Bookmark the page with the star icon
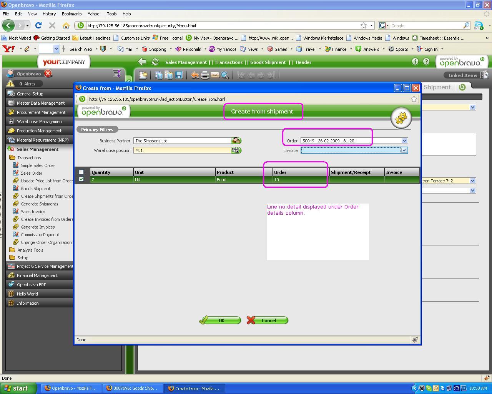The image size is (492, 394). point(364,25)
